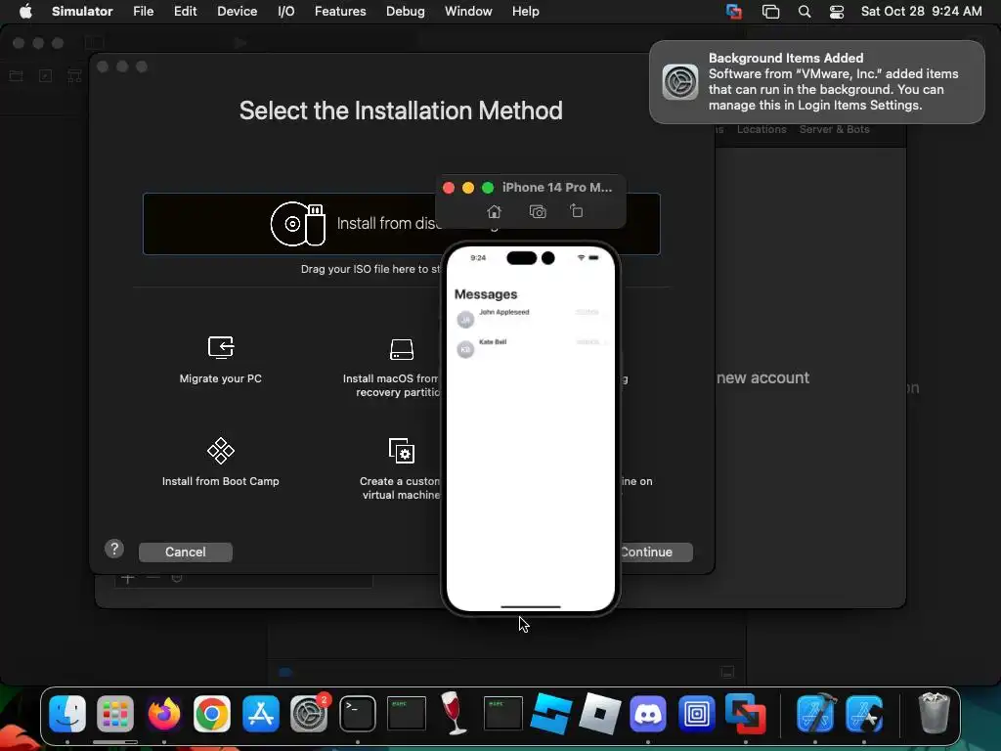Cancel the installation method dialog
Viewport: 1001px width, 751px height.
185,552
